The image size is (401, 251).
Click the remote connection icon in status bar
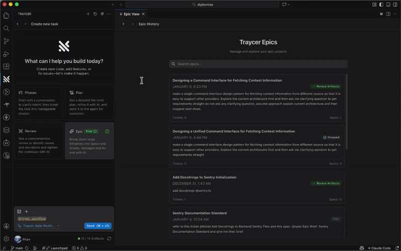click(4, 248)
